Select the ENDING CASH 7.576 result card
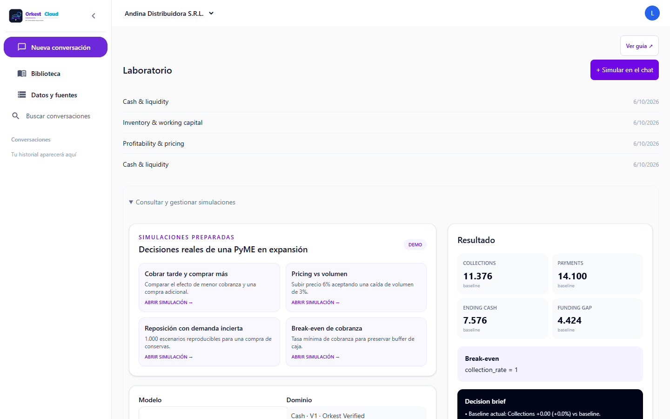This screenshot has width=670, height=419. (x=503, y=318)
